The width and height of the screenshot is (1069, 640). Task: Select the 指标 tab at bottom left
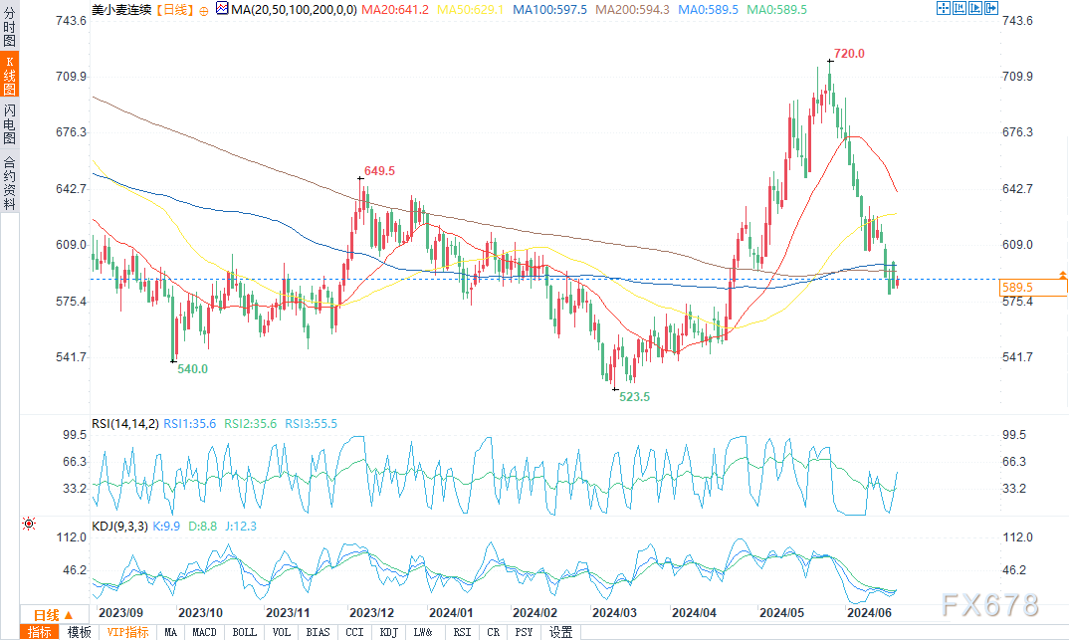[41, 632]
